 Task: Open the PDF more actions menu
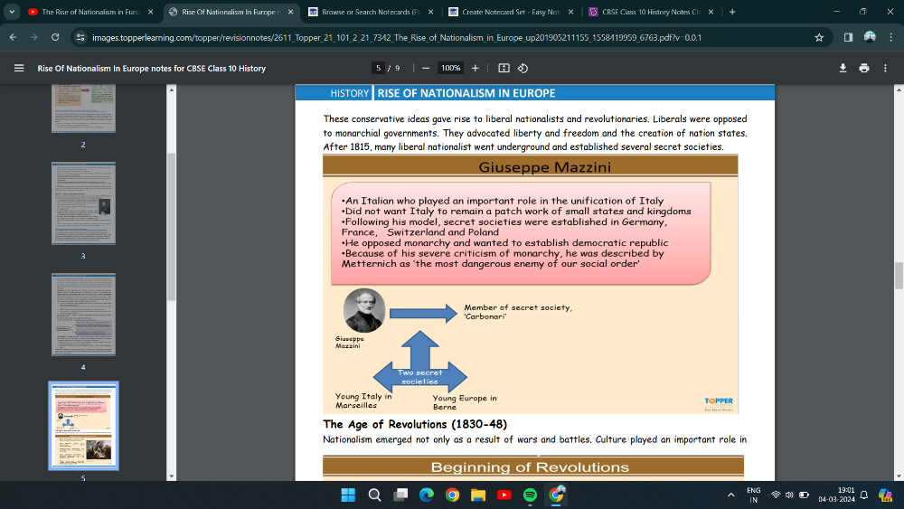(885, 68)
